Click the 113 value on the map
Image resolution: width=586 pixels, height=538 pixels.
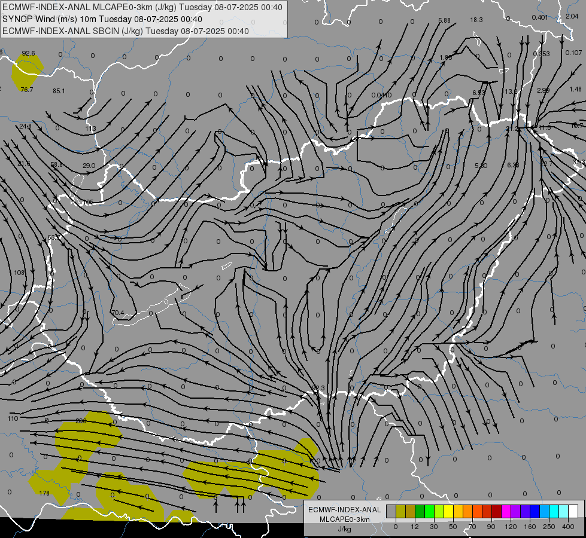[90, 129]
